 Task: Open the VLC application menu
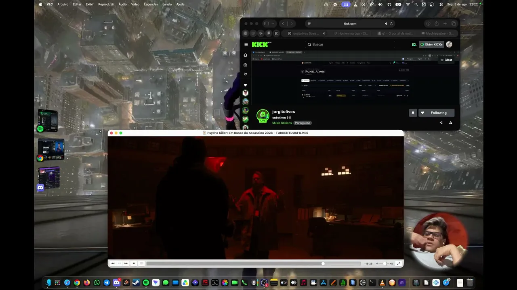(50, 4)
